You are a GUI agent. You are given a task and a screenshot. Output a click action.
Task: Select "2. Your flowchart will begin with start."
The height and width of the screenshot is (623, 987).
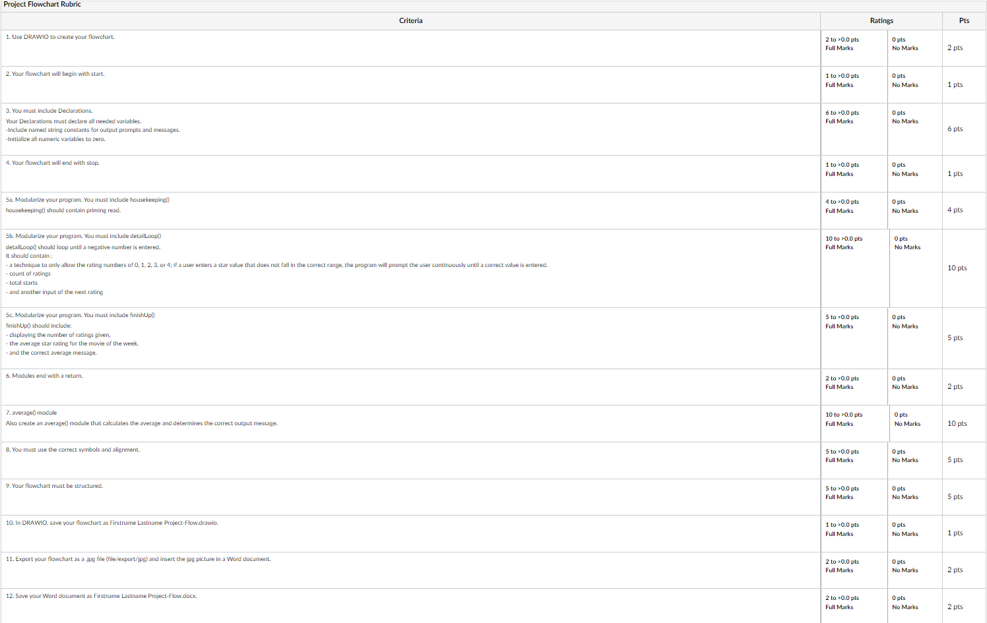(55, 74)
